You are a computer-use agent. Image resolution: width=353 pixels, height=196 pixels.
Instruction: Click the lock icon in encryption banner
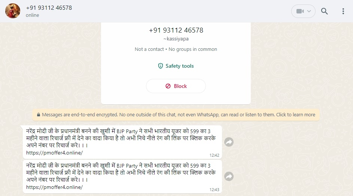tap(39, 115)
